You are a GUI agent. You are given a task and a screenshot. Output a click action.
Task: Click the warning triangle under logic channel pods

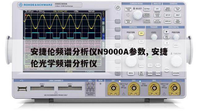tap(56, 93)
